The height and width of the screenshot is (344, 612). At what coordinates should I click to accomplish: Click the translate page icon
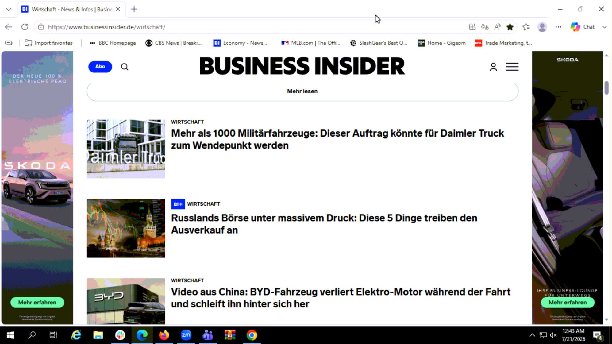pos(485,27)
